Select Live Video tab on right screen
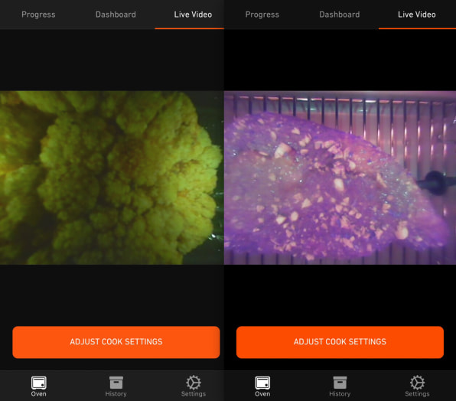456x401 pixels. (x=417, y=15)
